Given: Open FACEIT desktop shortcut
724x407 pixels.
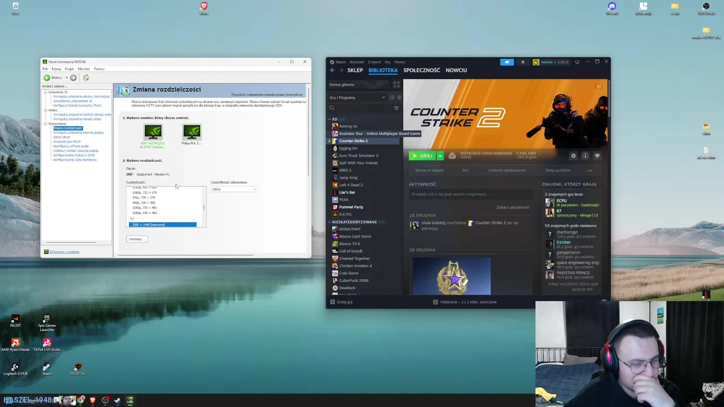Looking at the screenshot, I should coord(15,321).
